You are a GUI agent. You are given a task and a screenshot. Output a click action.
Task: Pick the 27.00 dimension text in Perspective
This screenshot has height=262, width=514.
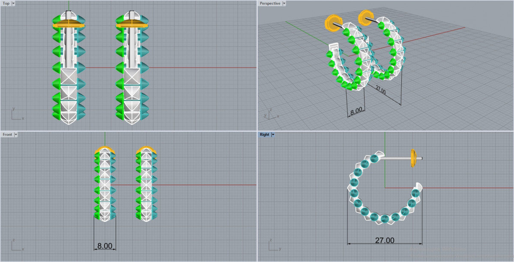(380, 91)
